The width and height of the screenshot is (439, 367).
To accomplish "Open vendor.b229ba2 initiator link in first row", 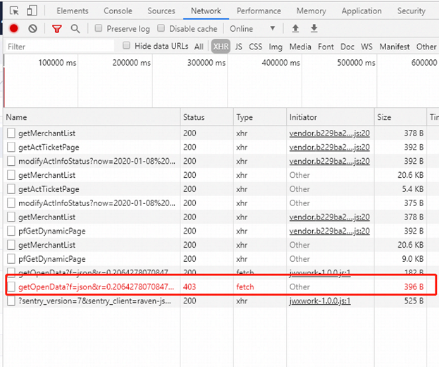I will [329, 133].
